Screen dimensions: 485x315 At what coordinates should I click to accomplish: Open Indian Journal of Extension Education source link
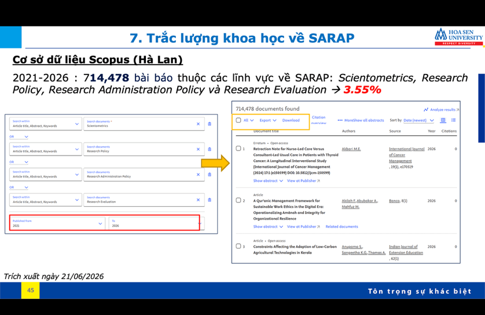pyautogui.click(x=406, y=250)
